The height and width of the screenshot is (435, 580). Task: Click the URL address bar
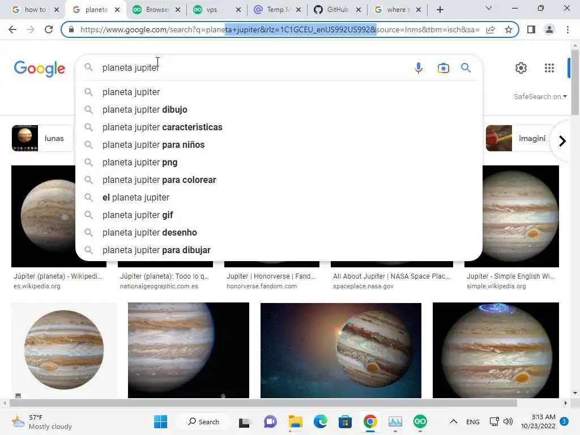pos(279,29)
